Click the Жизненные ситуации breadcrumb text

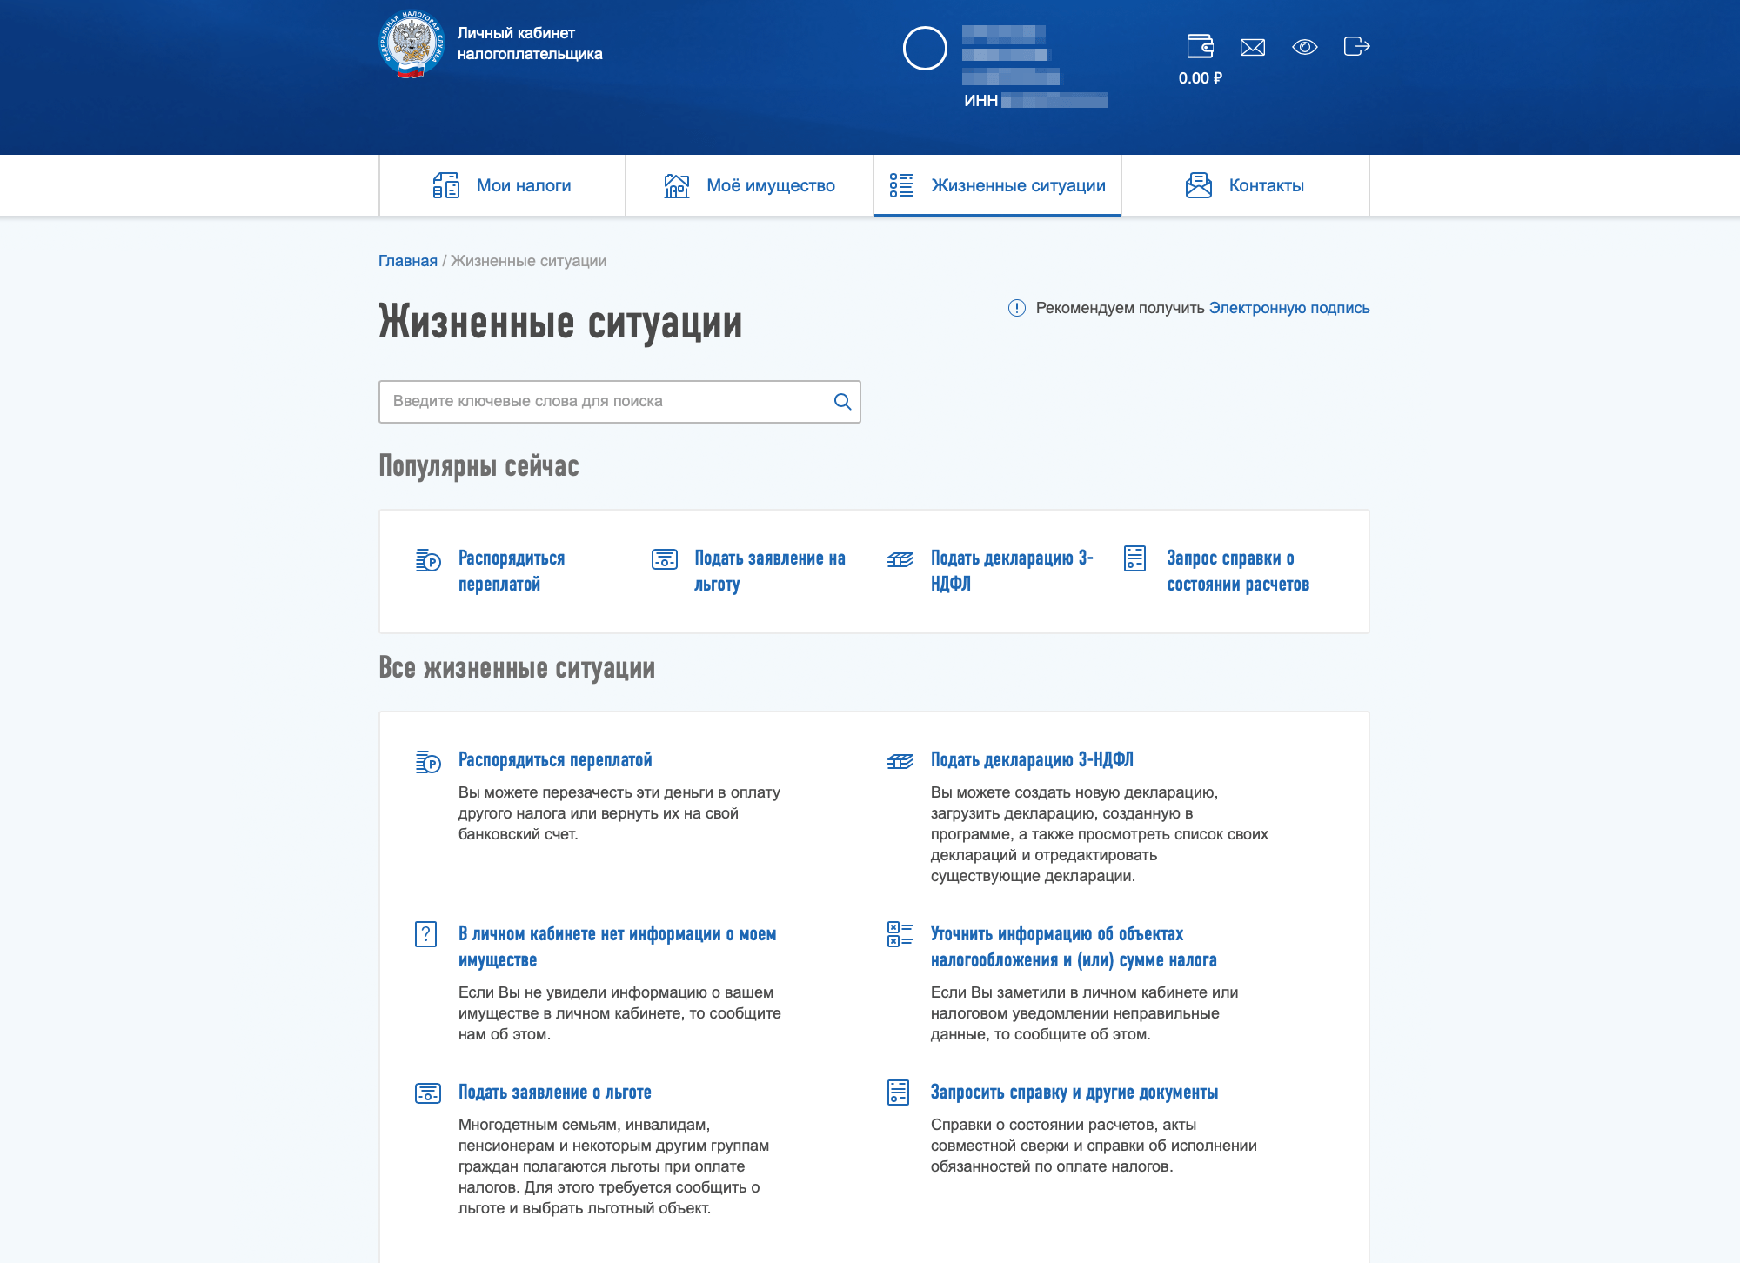528,261
